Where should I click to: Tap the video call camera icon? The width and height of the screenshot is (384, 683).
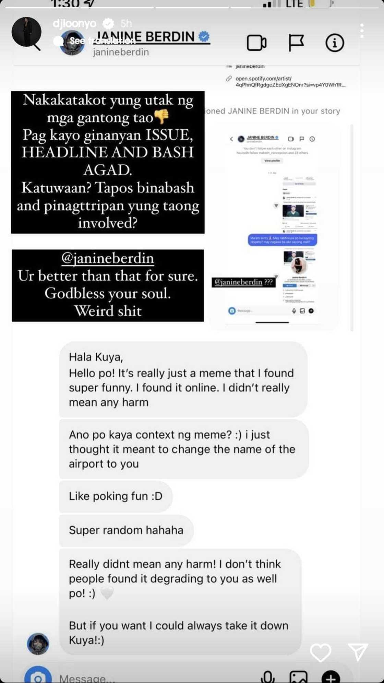pyautogui.click(x=256, y=43)
